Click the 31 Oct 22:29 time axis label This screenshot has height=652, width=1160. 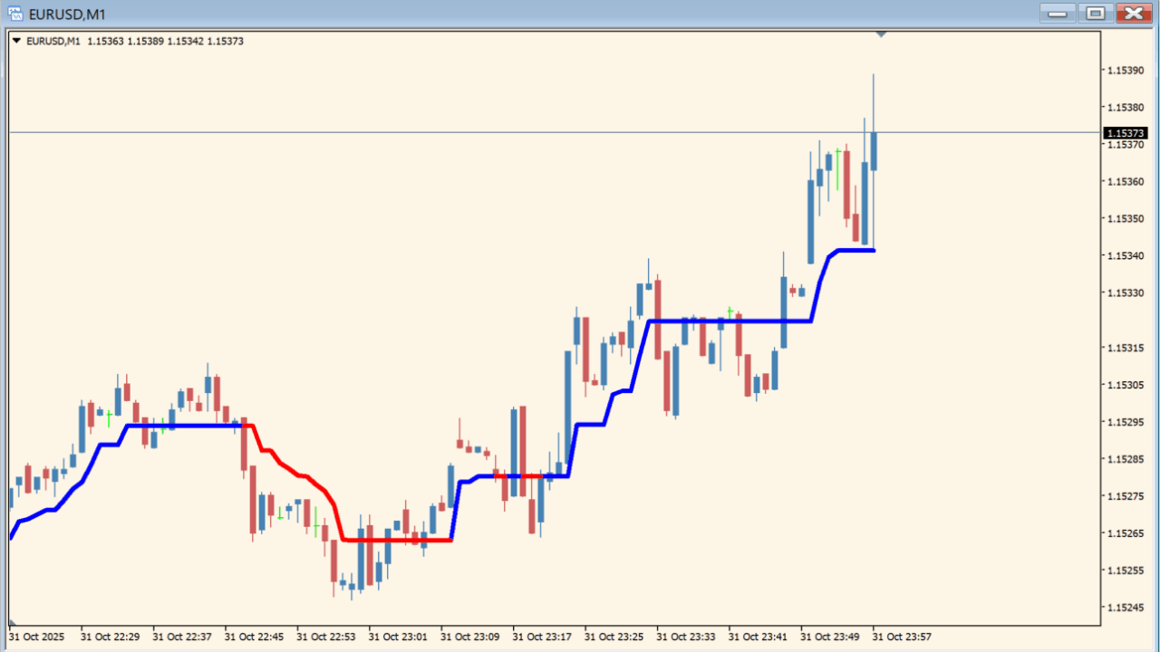click(x=110, y=637)
